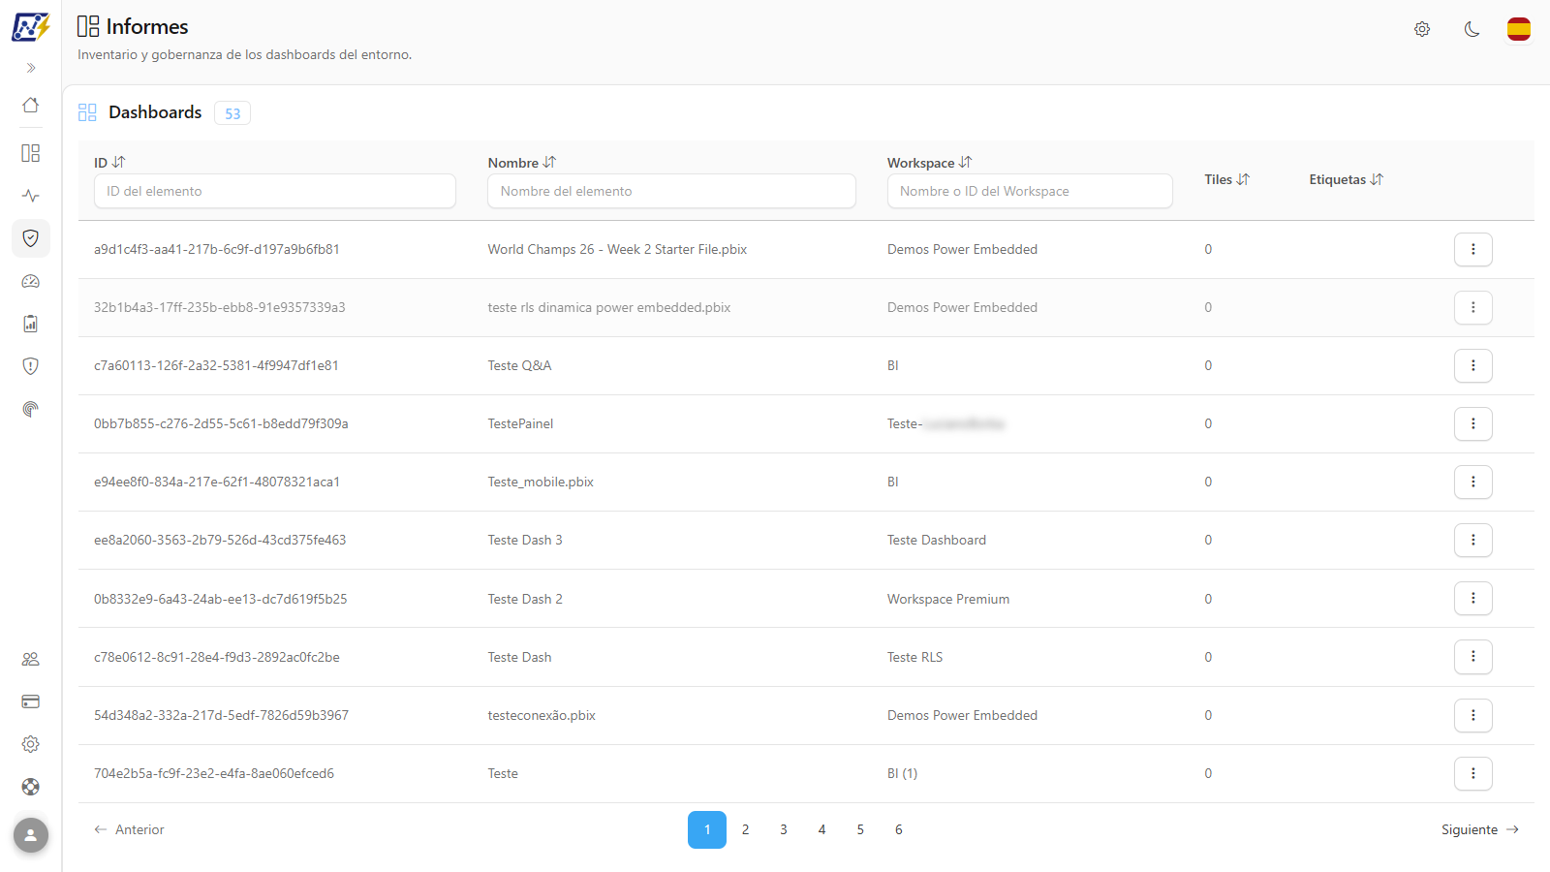
Task: Open the fingerprint icon in the sidebar
Action: click(x=31, y=409)
